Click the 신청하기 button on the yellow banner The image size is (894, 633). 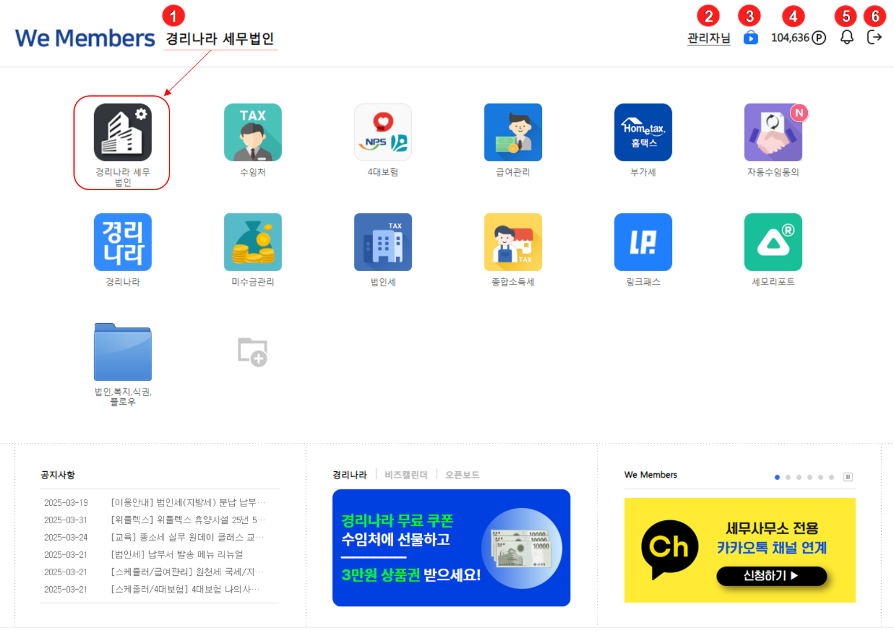click(x=771, y=576)
